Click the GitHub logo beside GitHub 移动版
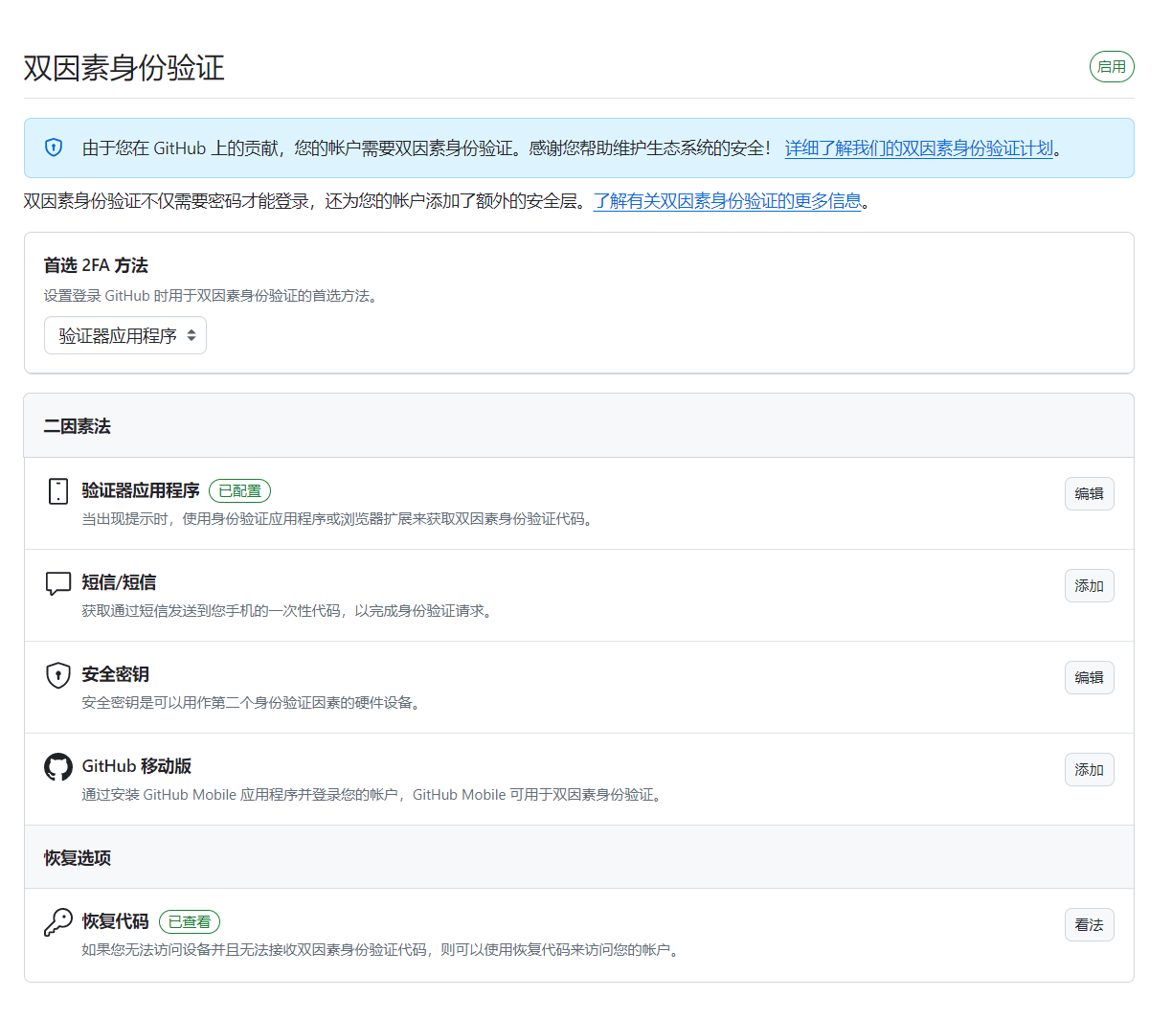This screenshot has width=1172, height=1020. [x=58, y=767]
